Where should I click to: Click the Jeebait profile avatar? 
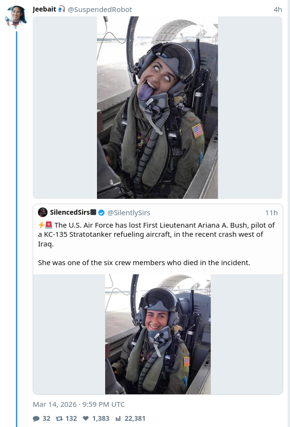click(x=16, y=17)
